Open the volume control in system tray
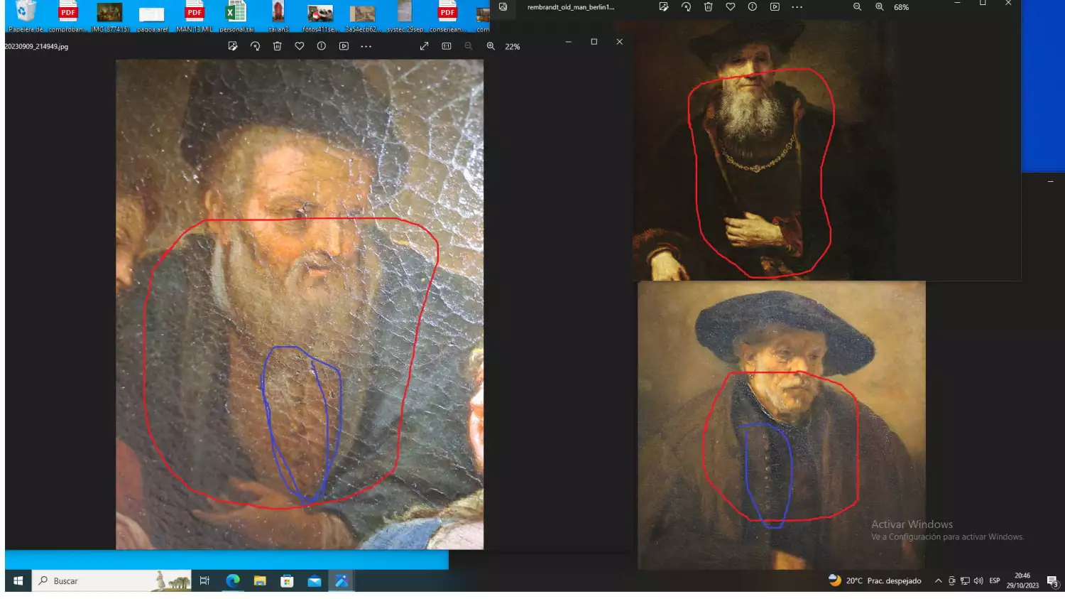Viewport: 1065px width, 599px height. pos(978,581)
